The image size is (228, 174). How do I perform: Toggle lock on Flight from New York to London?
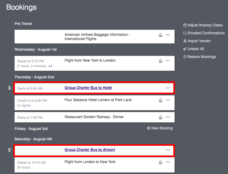pos(160,61)
